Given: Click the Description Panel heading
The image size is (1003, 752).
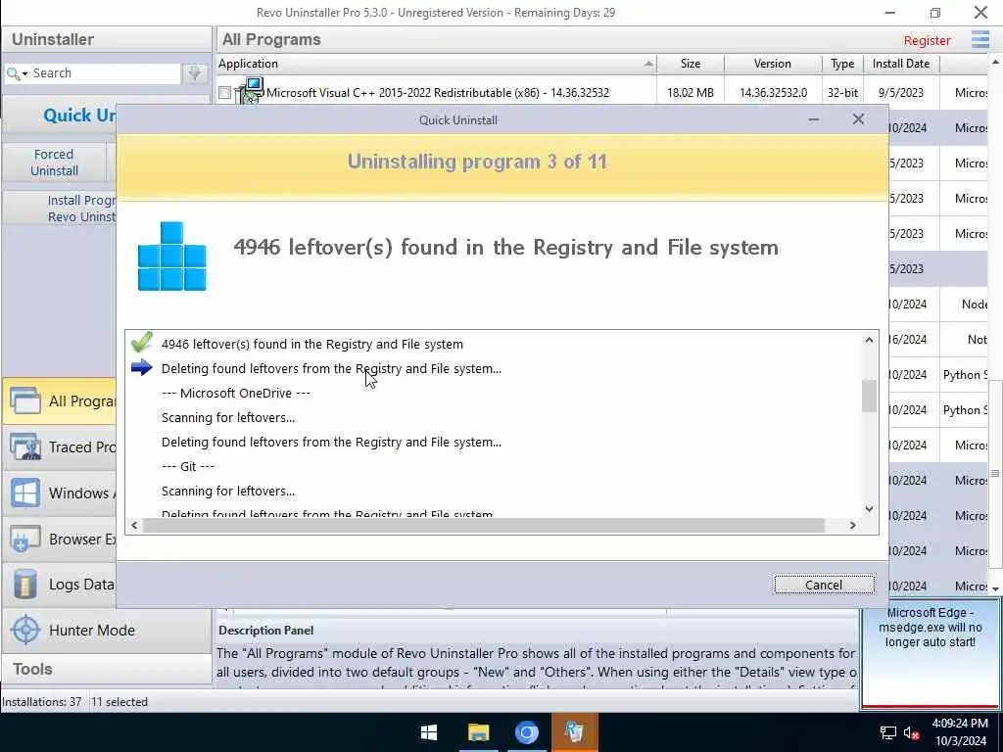Looking at the screenshot, I should pyautogui.click(x=266, y=630).
